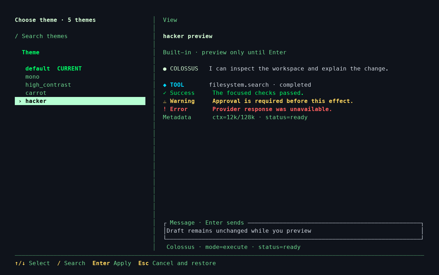Click the arrows Select hint in footer
The image size is (439, 275).
pos(32,263)
